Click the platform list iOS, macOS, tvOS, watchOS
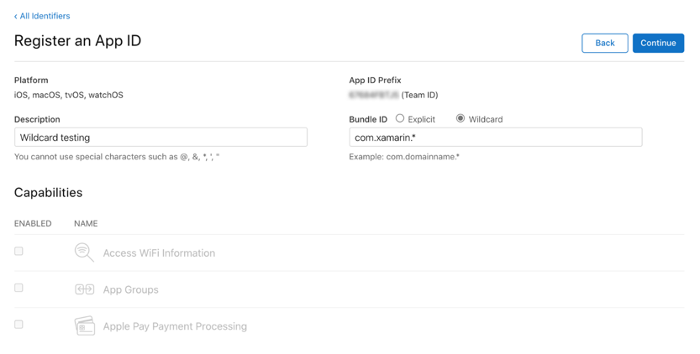700x354 pixels. point(69,95)
